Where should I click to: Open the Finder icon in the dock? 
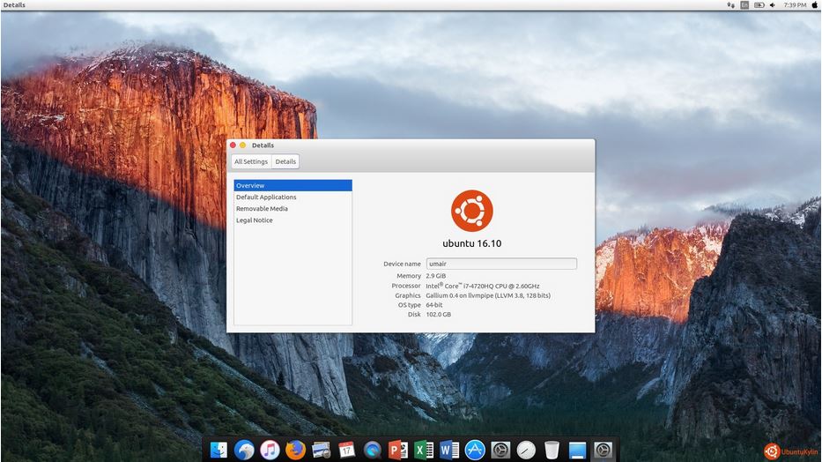pos(218,450)
